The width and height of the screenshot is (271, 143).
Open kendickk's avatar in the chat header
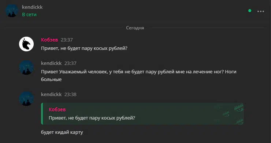(x=12, y=11)
